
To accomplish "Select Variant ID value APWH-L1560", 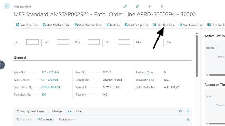I will [111, 87].
